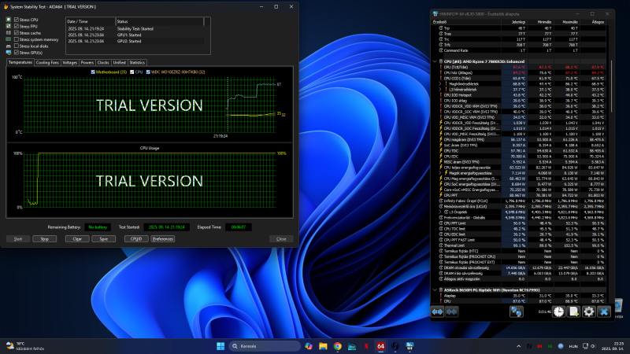Click HWiNFO log file icon
This screenshot has height=354, width=630.
click(x=574, y=312)
